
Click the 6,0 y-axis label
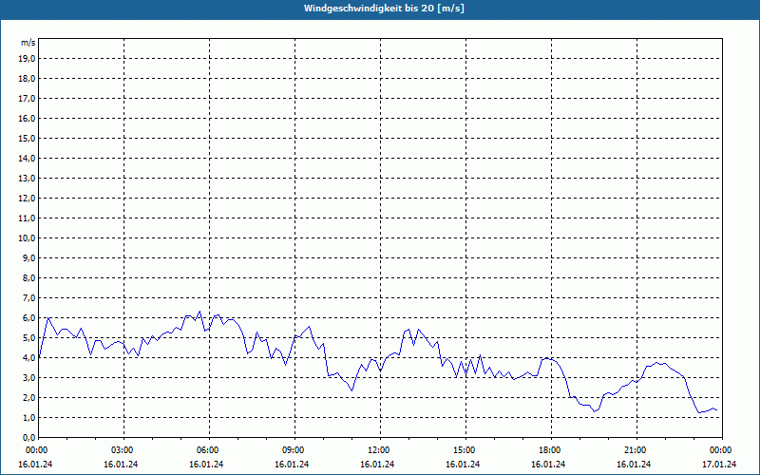pos(29,318)
